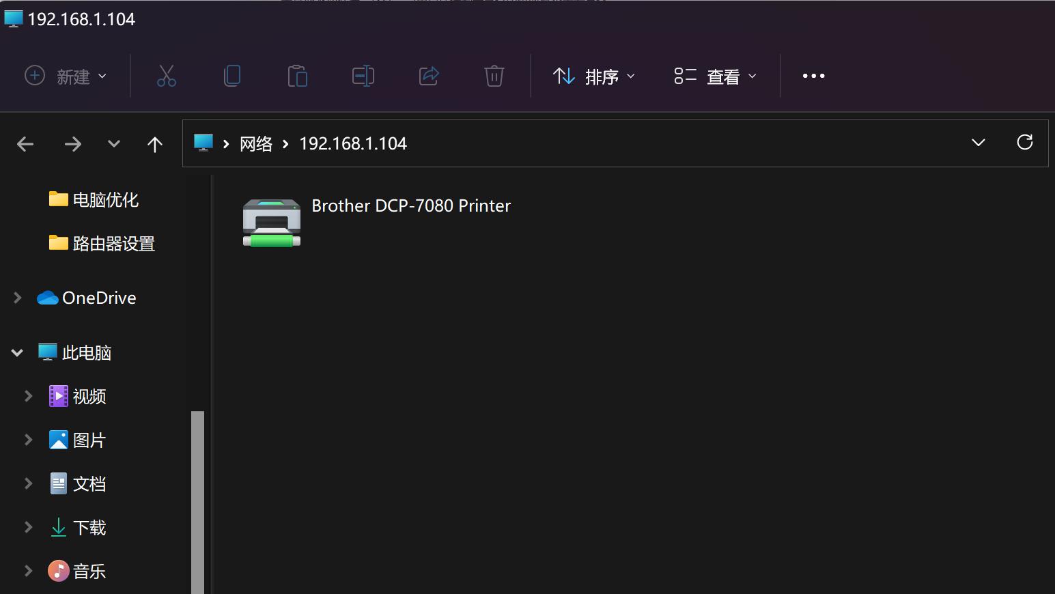Click the Back navigation arrow
The image size is (1055, 594).
click(25, 143)
